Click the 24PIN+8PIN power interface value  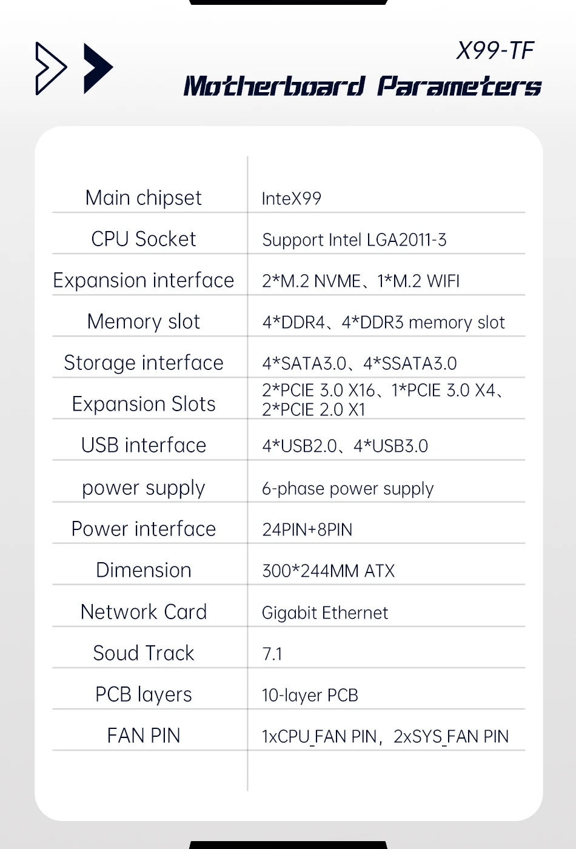click(x=307, y=530)
